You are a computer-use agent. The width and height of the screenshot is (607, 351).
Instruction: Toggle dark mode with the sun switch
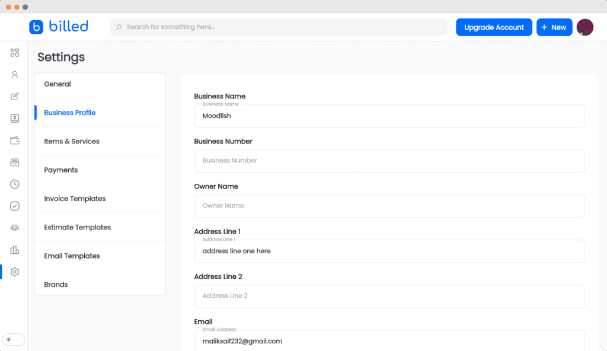pyautogui.click(x=14, y=339)
